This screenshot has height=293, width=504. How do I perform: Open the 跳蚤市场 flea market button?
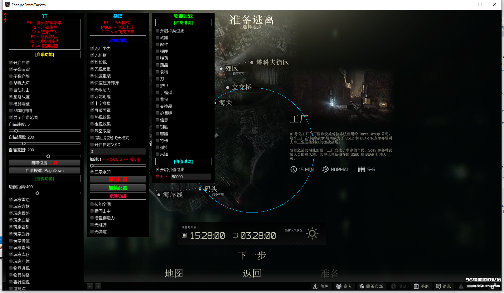tap(371, 286)
